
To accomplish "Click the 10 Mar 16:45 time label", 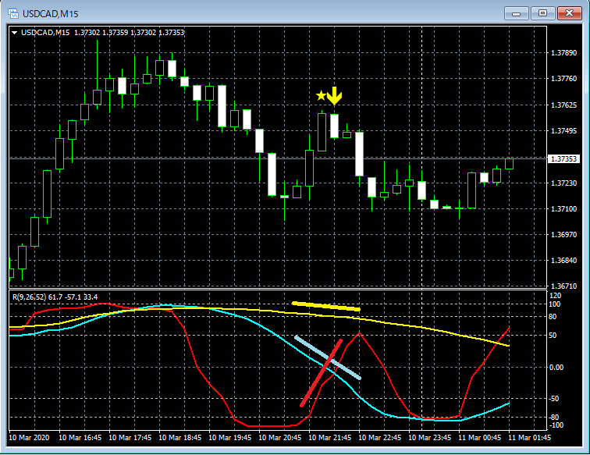I will coord(80,438).
